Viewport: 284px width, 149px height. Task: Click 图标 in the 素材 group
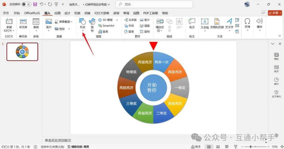[145, 31]
